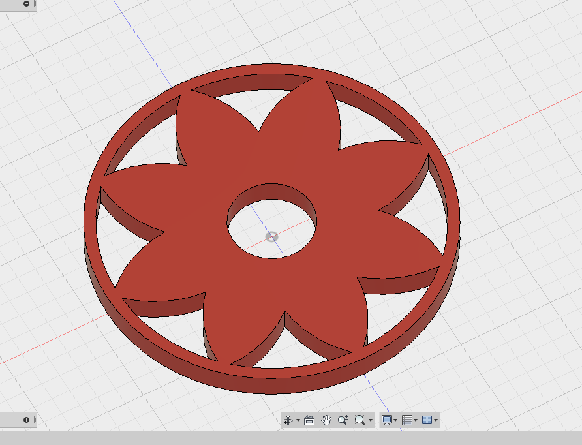
Task: Select the Orbit tool
Action: [288, 420]
